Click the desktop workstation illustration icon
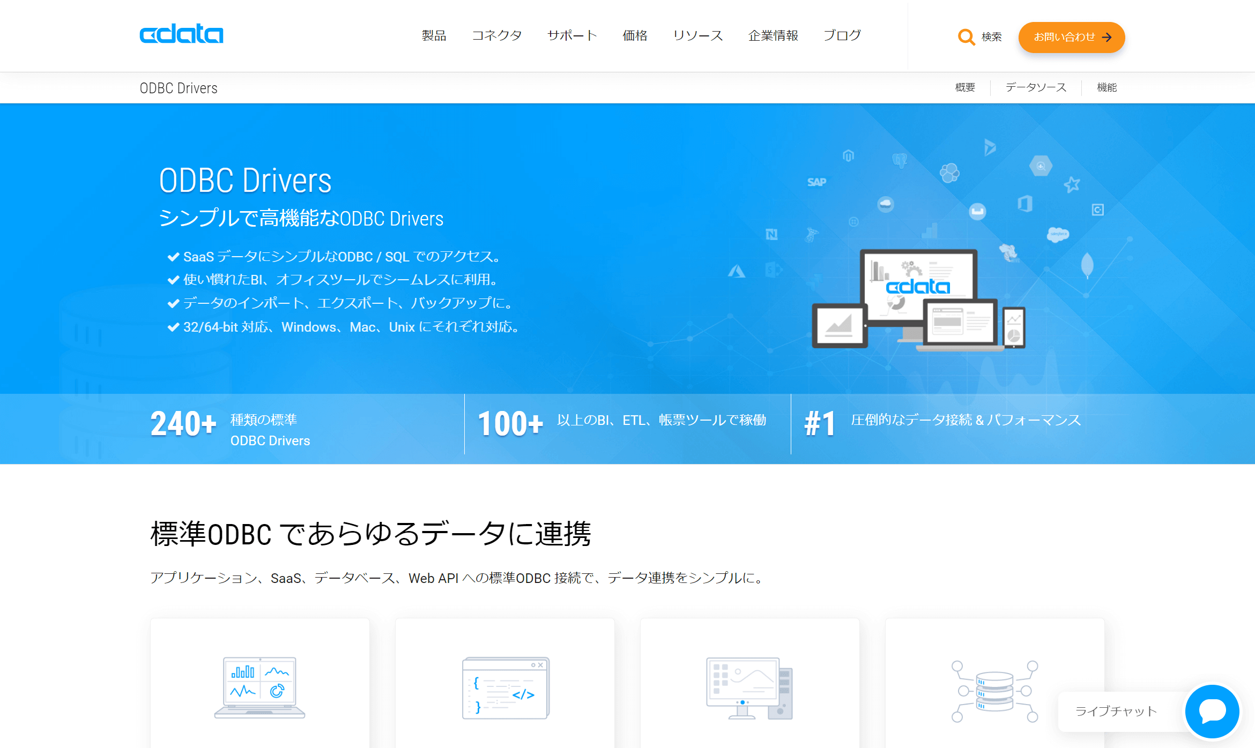1255x748 pixels. pyautogui.click(x=749, y=689)
